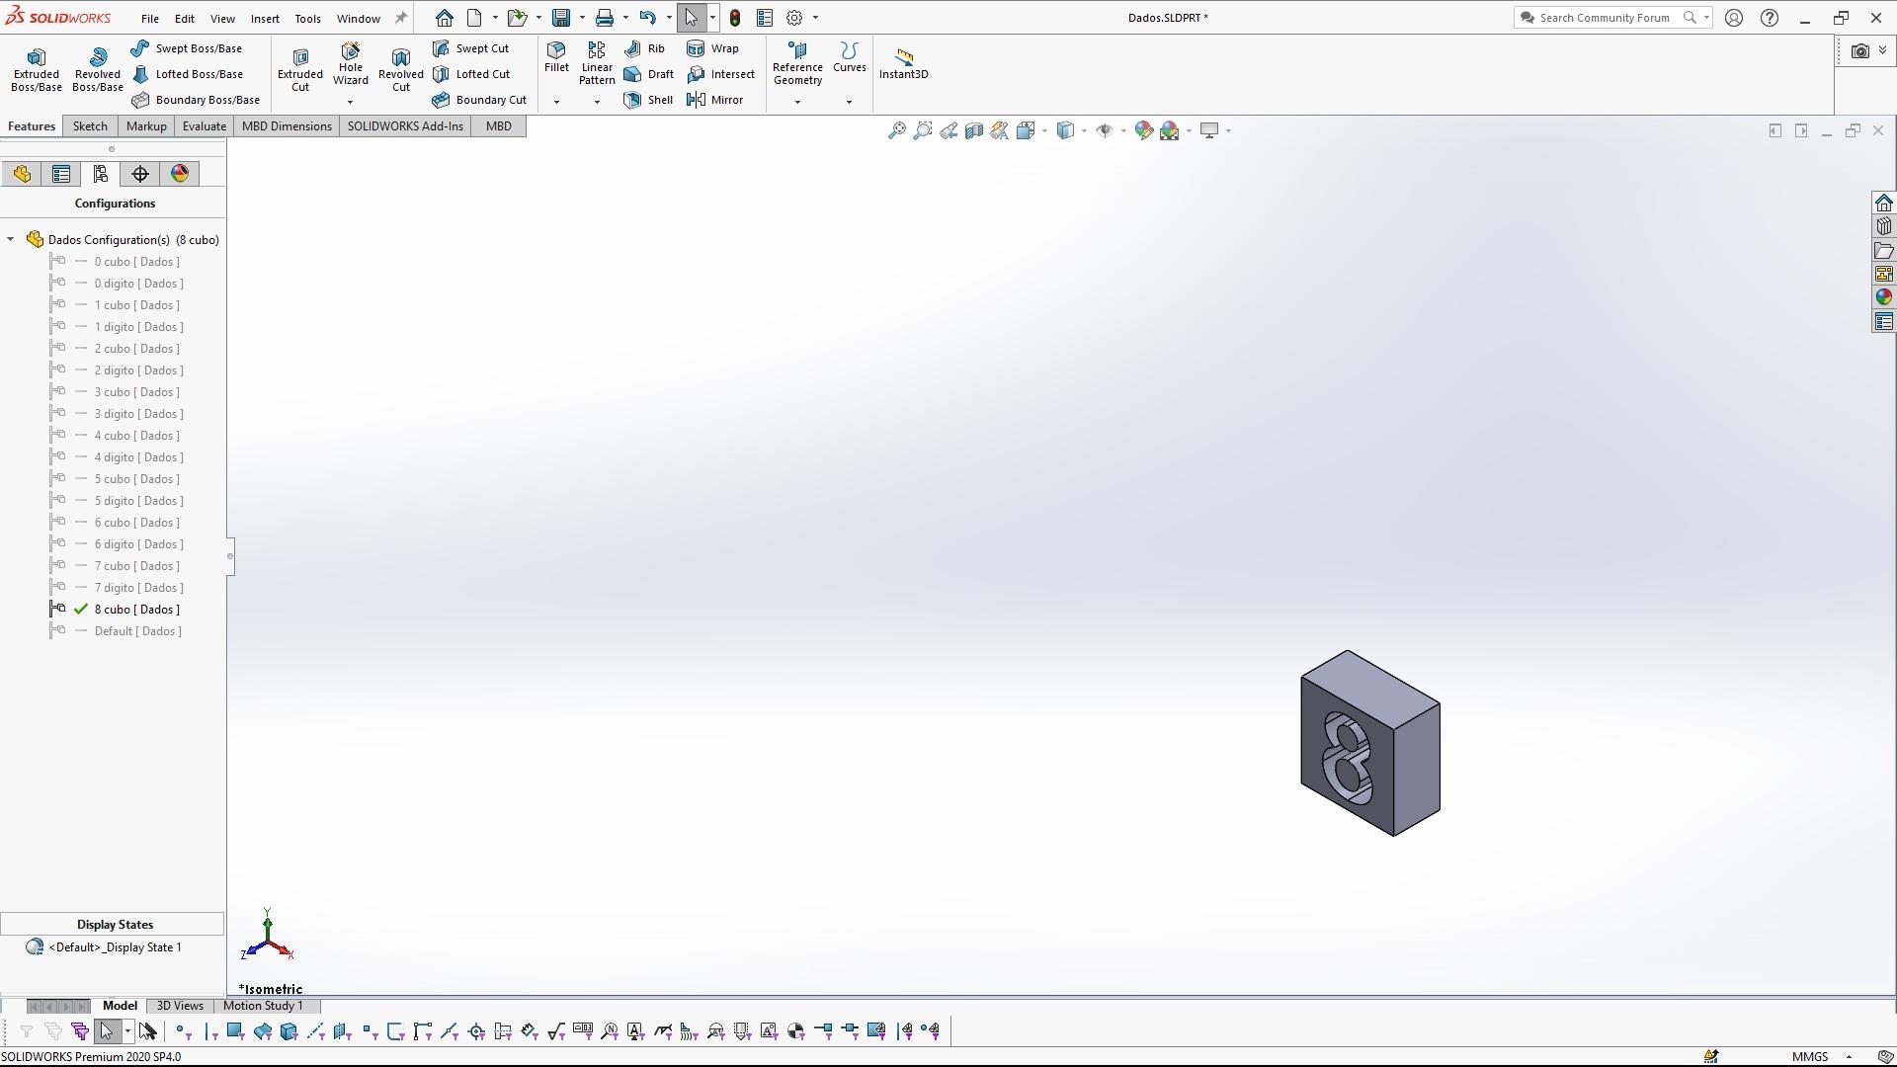Select the Mirror tool
Image resolution: width=1897 pixels, height=1067 pixels.
714,100
